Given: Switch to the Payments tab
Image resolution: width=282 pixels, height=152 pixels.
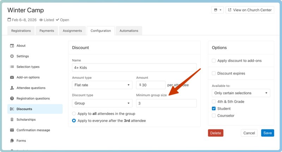Looking at the screenshot, I should (x=47, y=31).
